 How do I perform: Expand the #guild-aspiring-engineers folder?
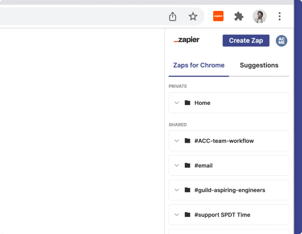click(x=177, y=190)
